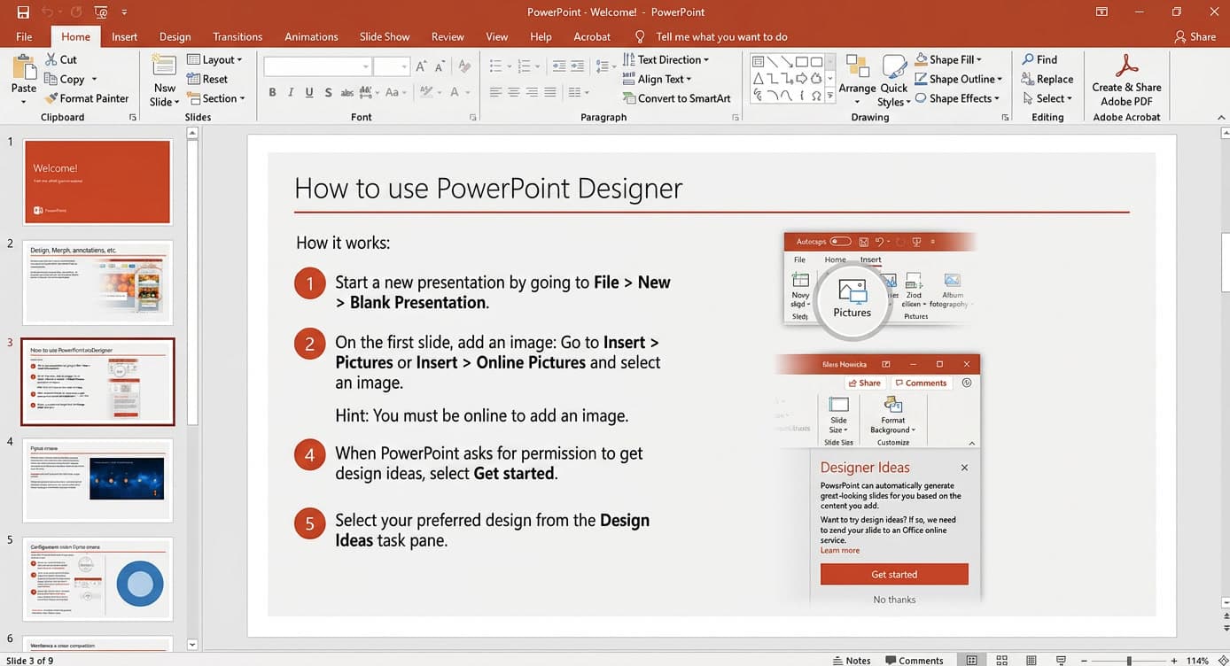Toggle Normal view button in status bar

pos(972,660)
